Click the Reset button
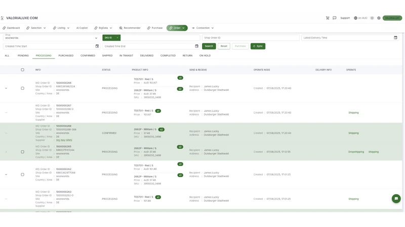This screenshot has height=227, width=405. 224,46
